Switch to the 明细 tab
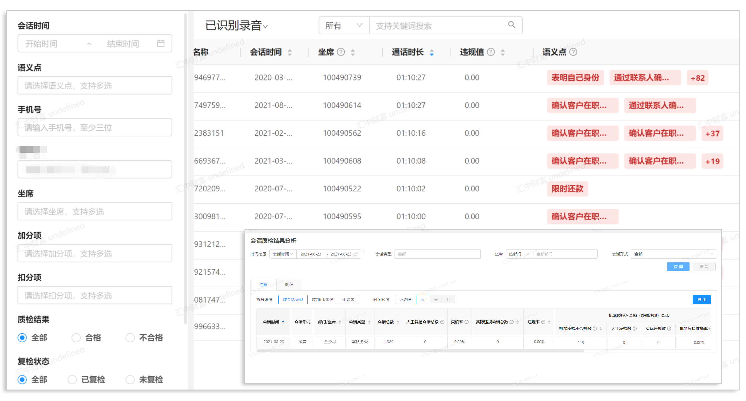The width and height of the screenshot is (746, 401). pos(289,285)
